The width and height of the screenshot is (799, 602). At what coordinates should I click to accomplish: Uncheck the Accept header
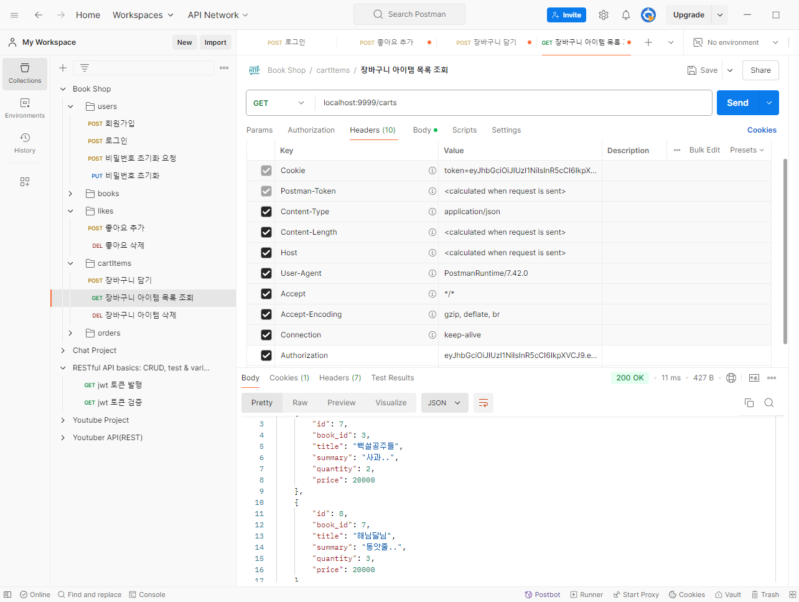coord(266,294)
